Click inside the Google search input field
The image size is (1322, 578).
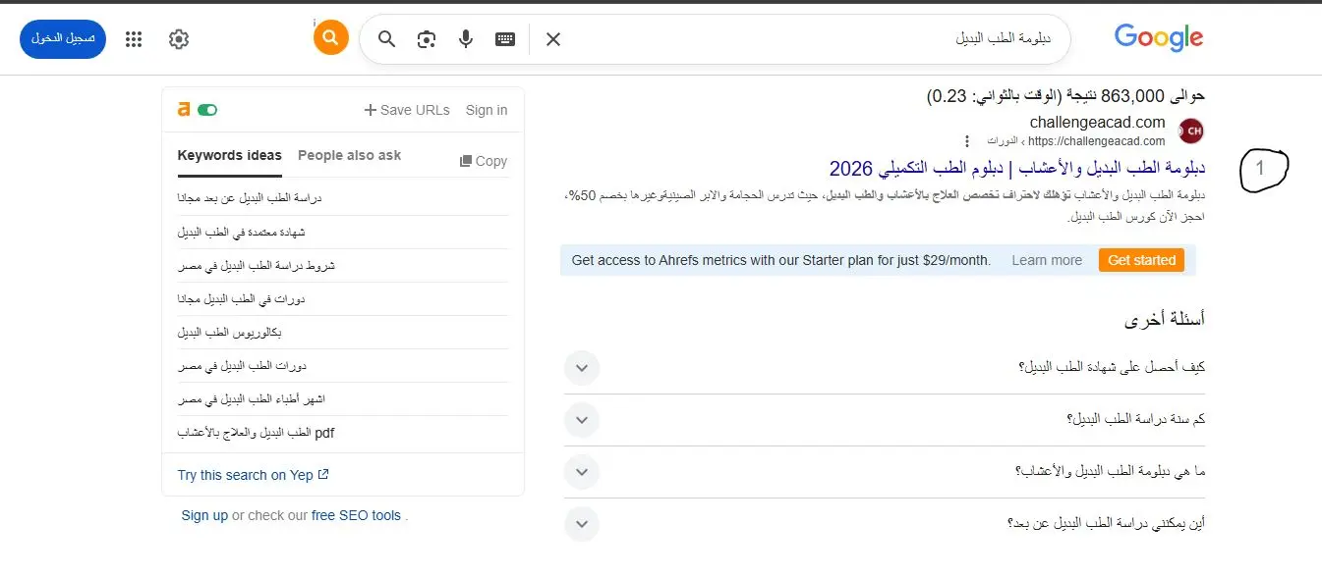(x=806, y=39)
